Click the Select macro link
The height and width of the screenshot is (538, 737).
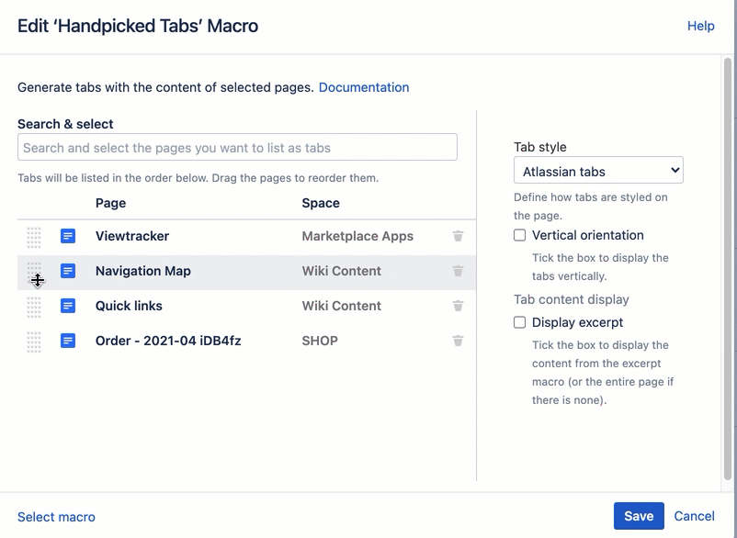[56, 517]
